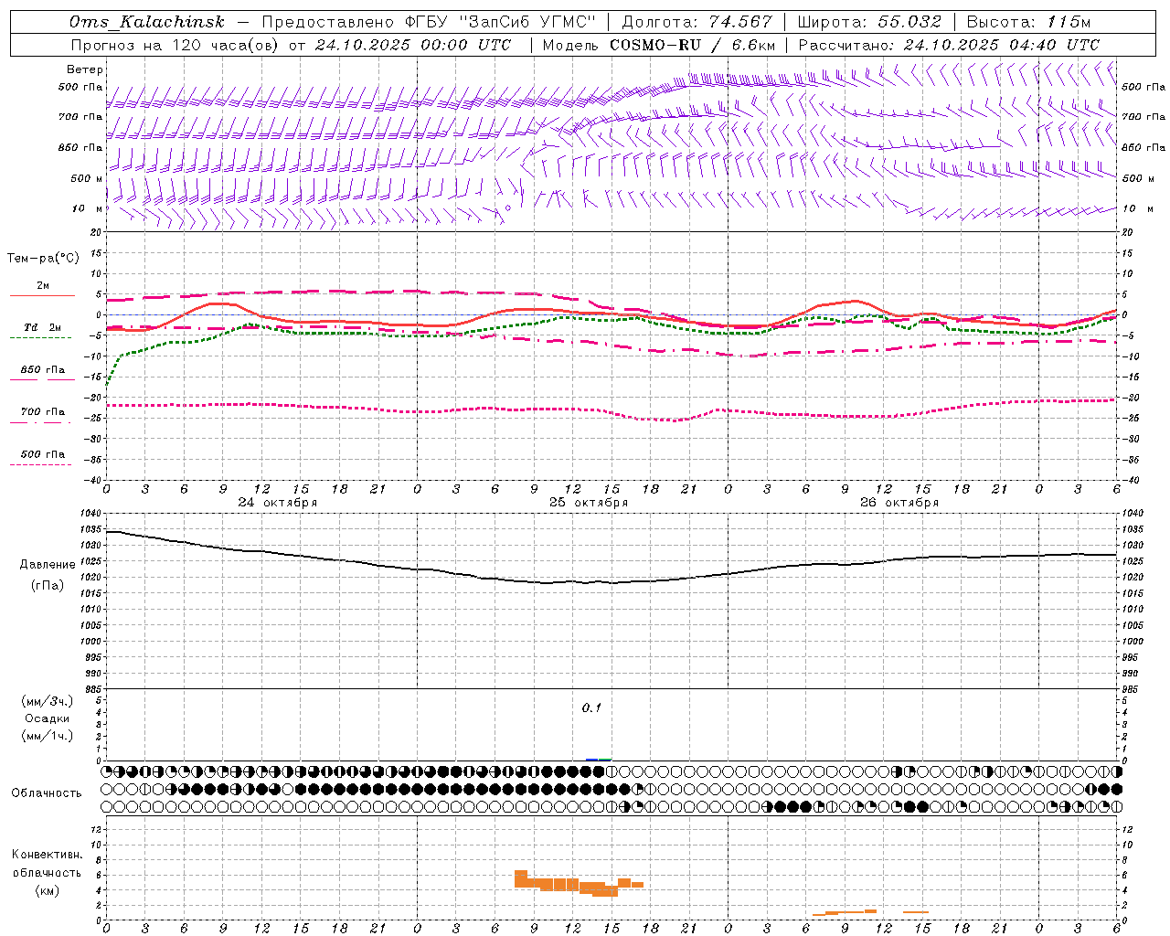The width and height of the screenshot is (1170, 936).
Task: Click the "Высота: 115м" header value
Action: pyautogui.click(x=1028, y=22)
